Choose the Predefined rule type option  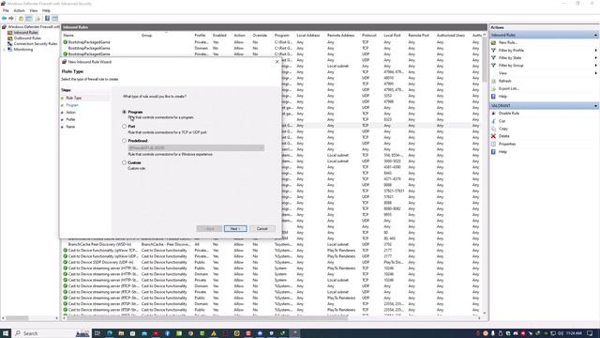[x=124, y=141]
